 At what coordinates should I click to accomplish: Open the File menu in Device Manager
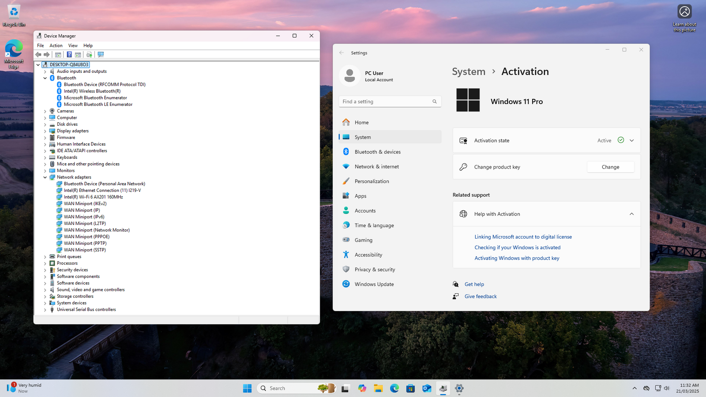pyautogui.click(x=41, y=45)
